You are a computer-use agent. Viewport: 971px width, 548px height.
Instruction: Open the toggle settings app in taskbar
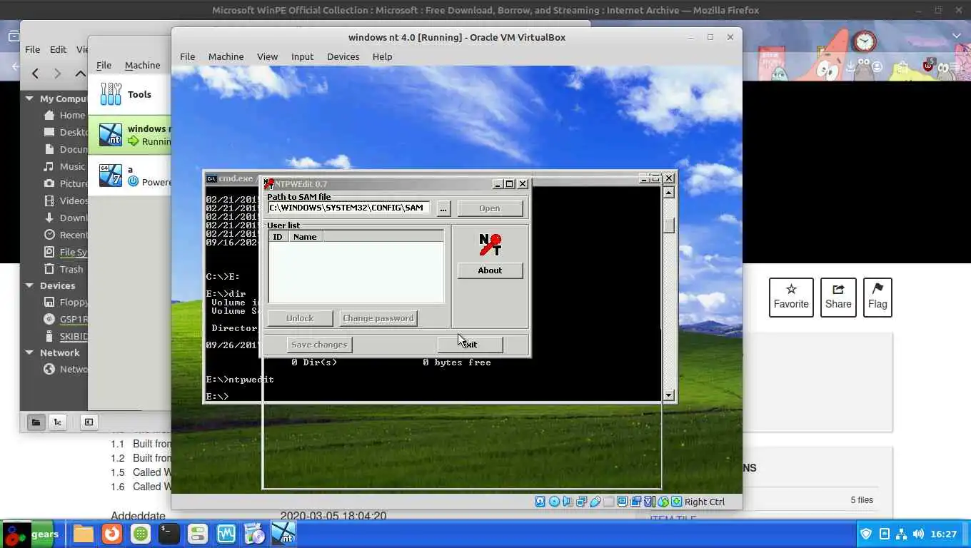198,534
